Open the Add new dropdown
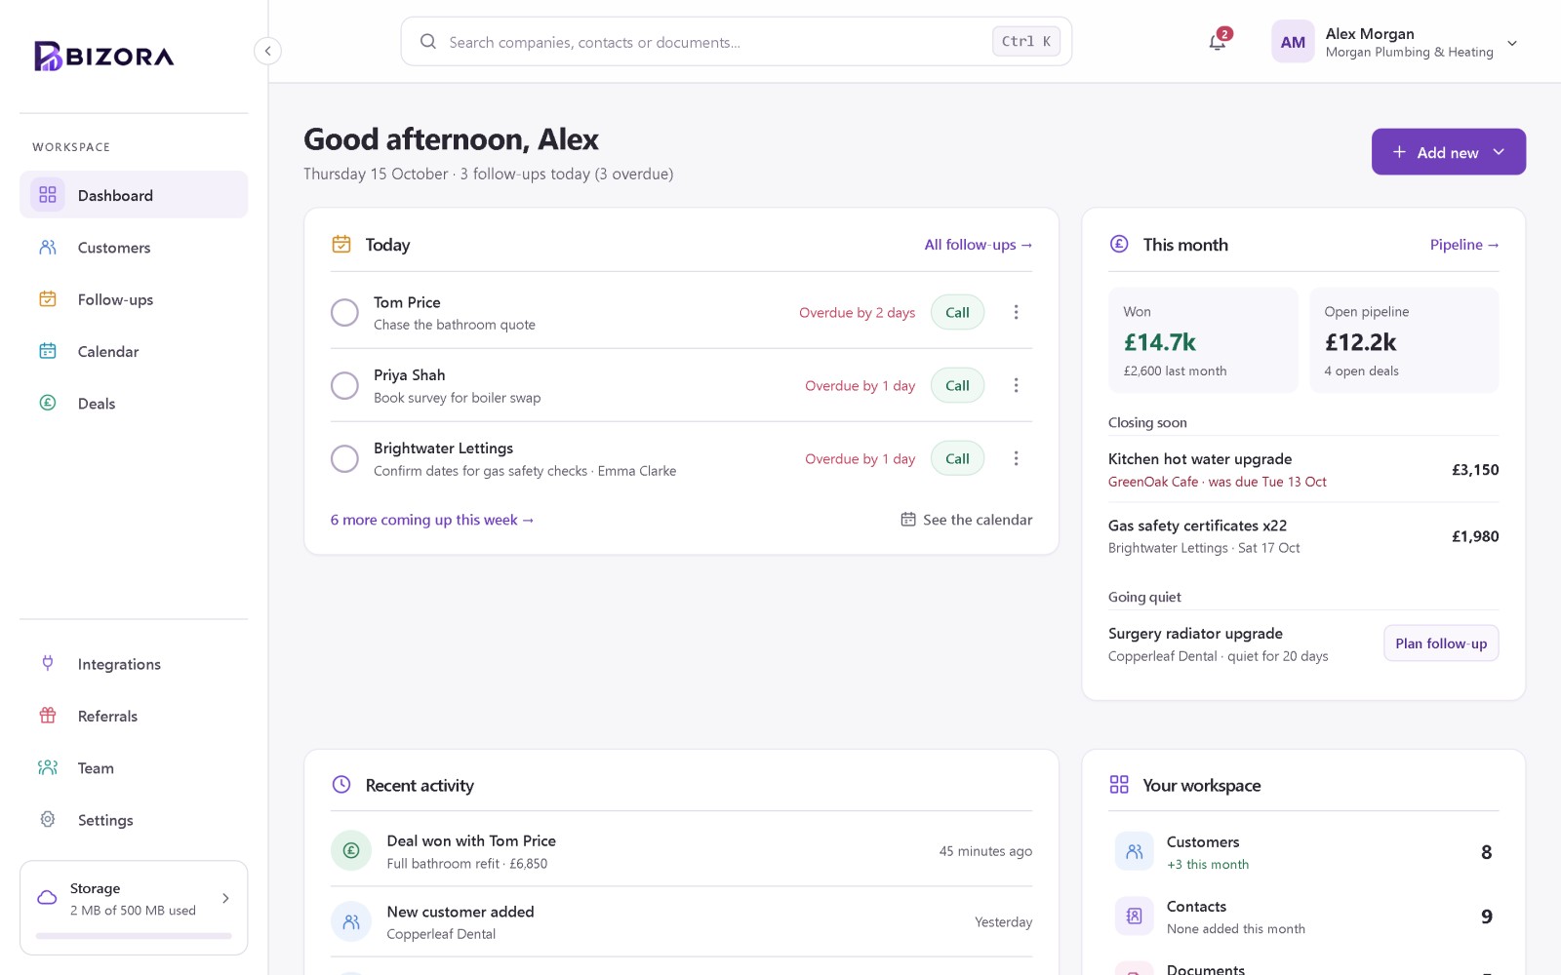 point(1448,152)
